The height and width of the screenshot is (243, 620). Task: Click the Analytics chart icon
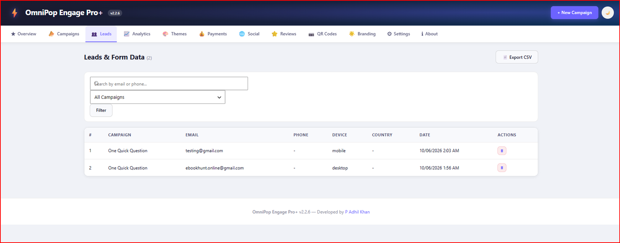[126, 34]
